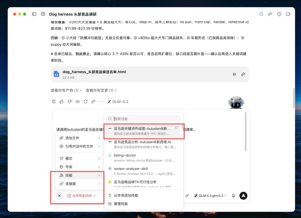Expand 查看所有变更 (1)
Screen dimensions: 301x218
101,90
